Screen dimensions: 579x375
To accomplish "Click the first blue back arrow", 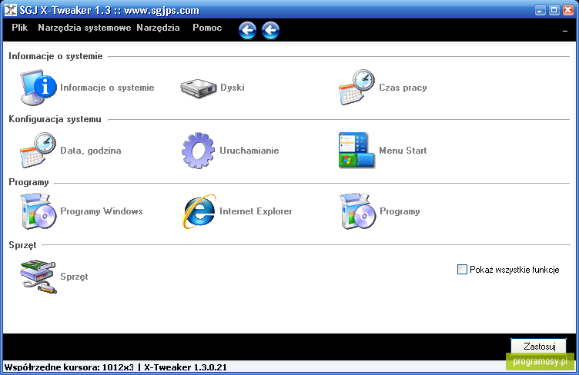I will pyautogui.click(x=247, y=30).
